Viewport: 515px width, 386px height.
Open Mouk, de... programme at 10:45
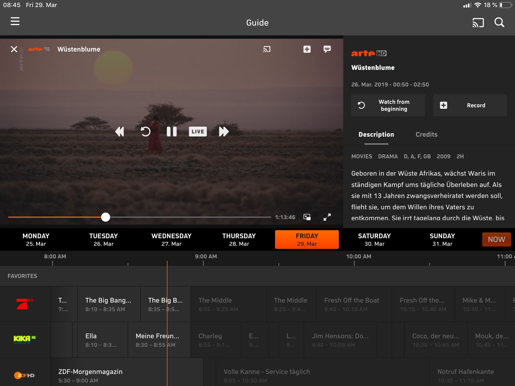[x=491, y=340]
